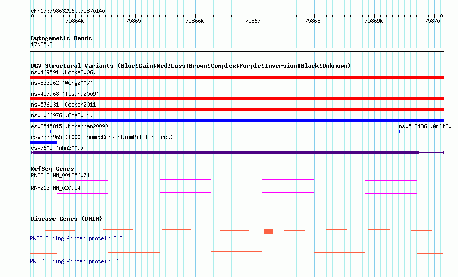The image size is (458, 277).
Task: Click the nsv833562 (Wong2007) label
Action: pos(62,83)
